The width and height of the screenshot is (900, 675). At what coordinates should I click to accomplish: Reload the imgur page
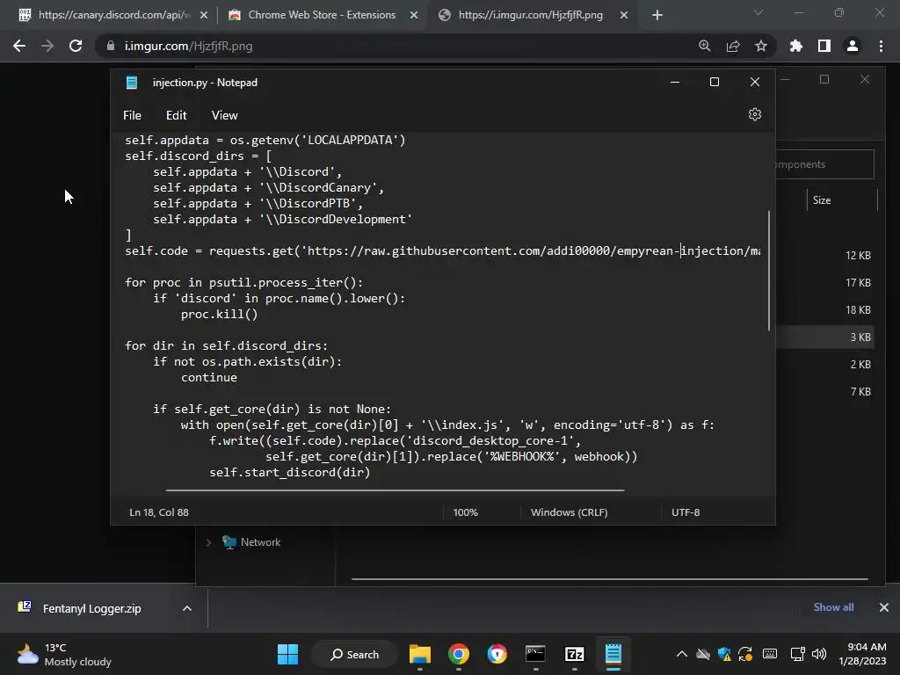tap(76, 46)
